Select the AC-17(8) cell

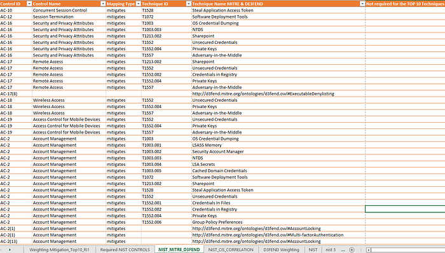(x=16, y=93)
